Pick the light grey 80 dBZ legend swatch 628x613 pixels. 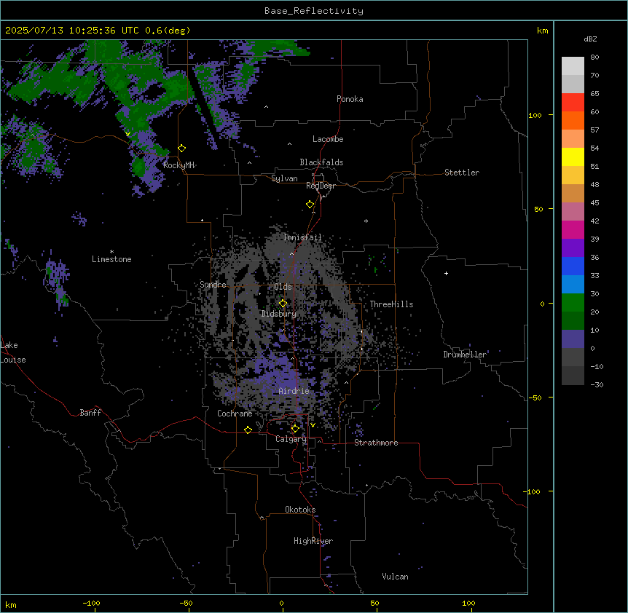tap(573, 66)
